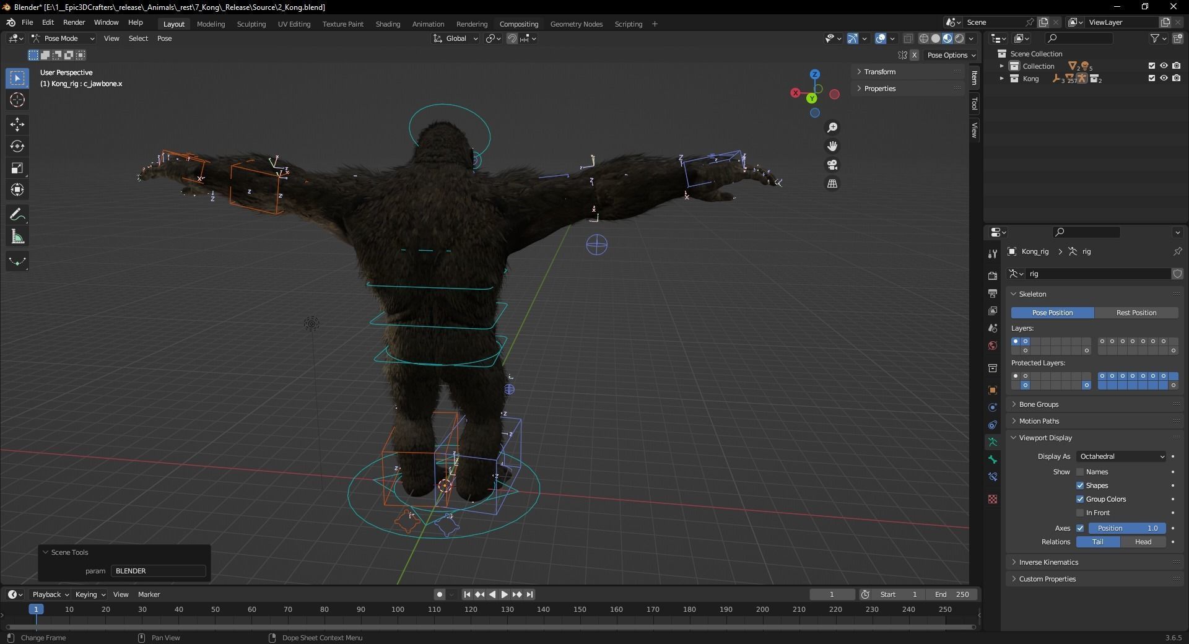Switch to the Animation workspace tab
Image resolution: width=1189 pixels, height=644 pixels.
click(x=428, y=24)
